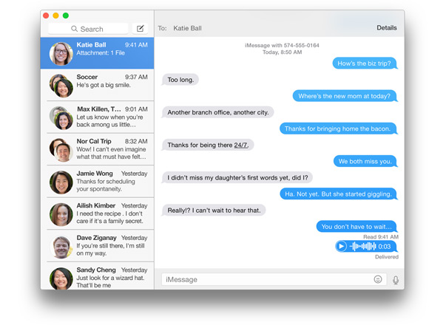Play the 0:03 audio message
The width and height of the screenshot is (429, 325).
(x=341, y=247)
